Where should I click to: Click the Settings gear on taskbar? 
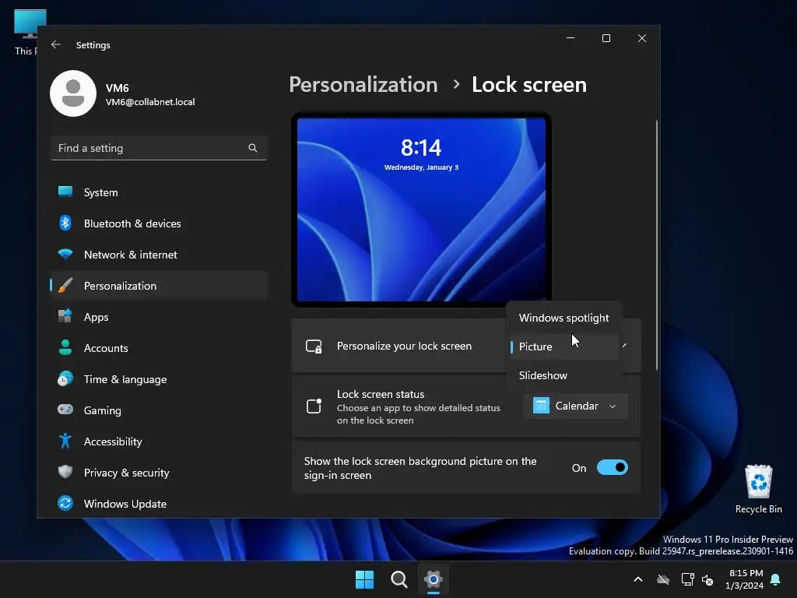click(x=433, y=579)
